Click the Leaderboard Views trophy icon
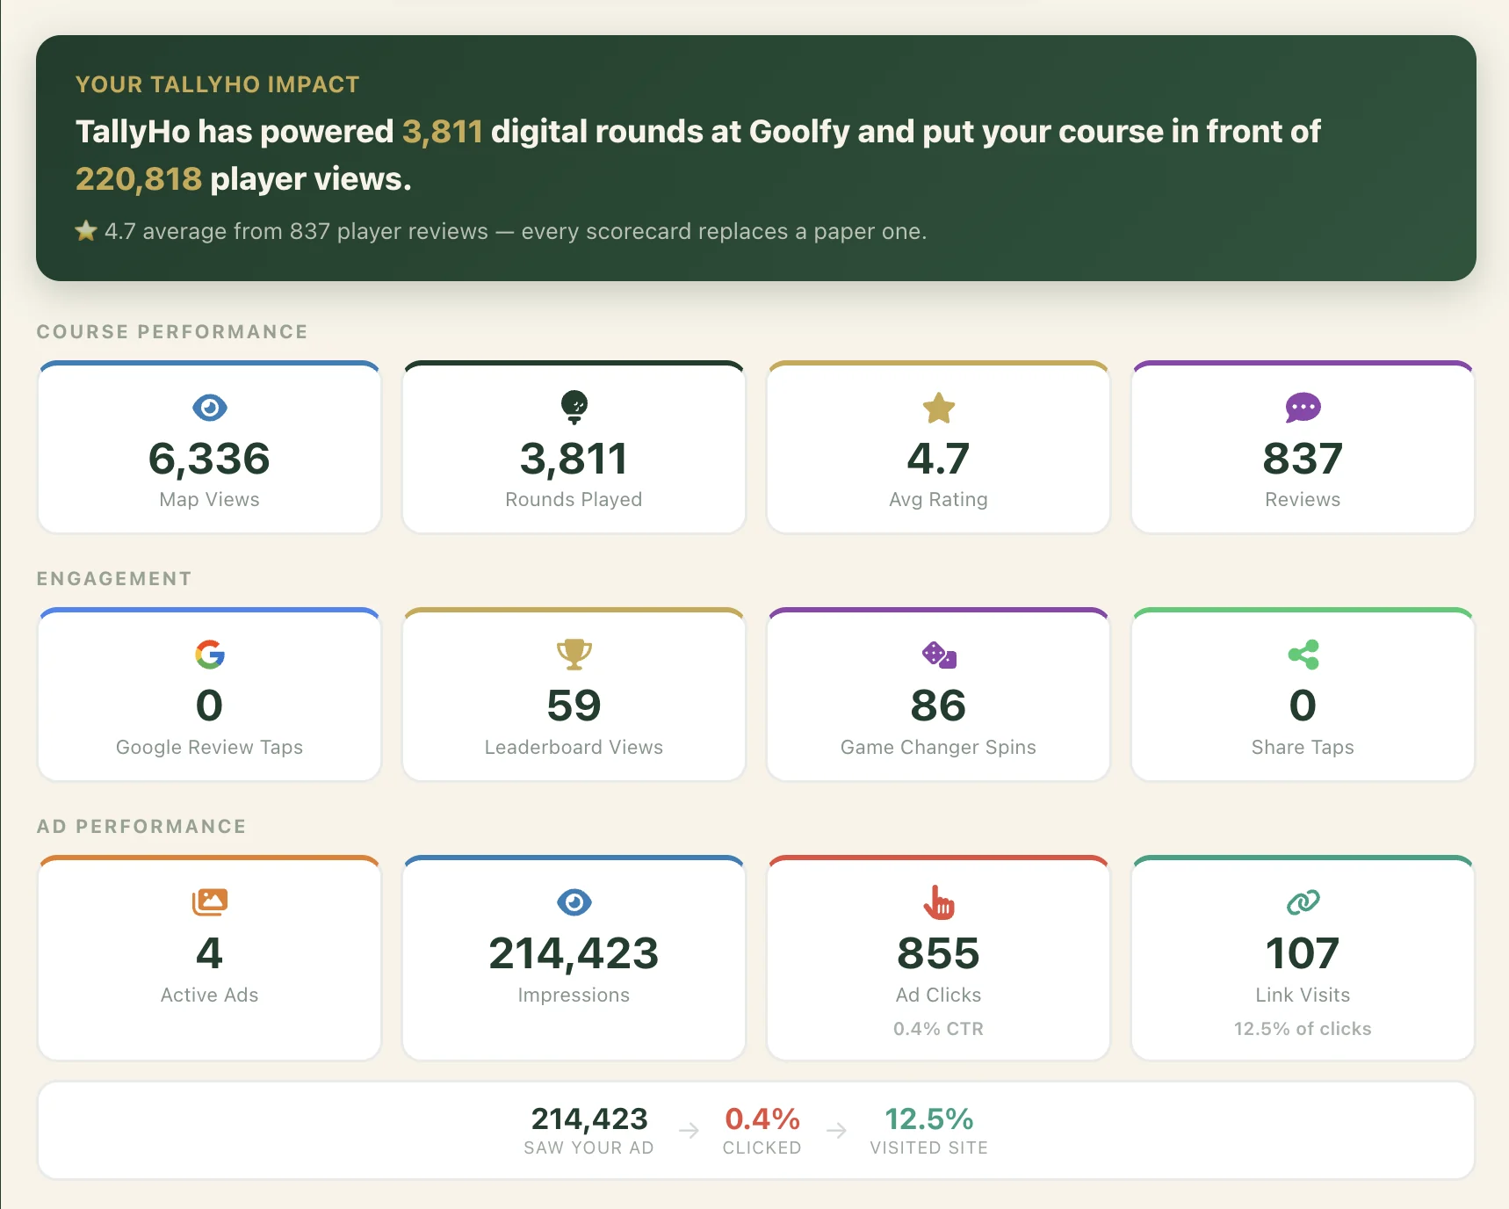1509x1209 pixels. click(574, 655)
